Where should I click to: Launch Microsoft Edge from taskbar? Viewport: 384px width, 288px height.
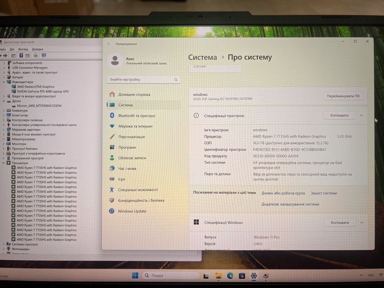coord(230,276)
